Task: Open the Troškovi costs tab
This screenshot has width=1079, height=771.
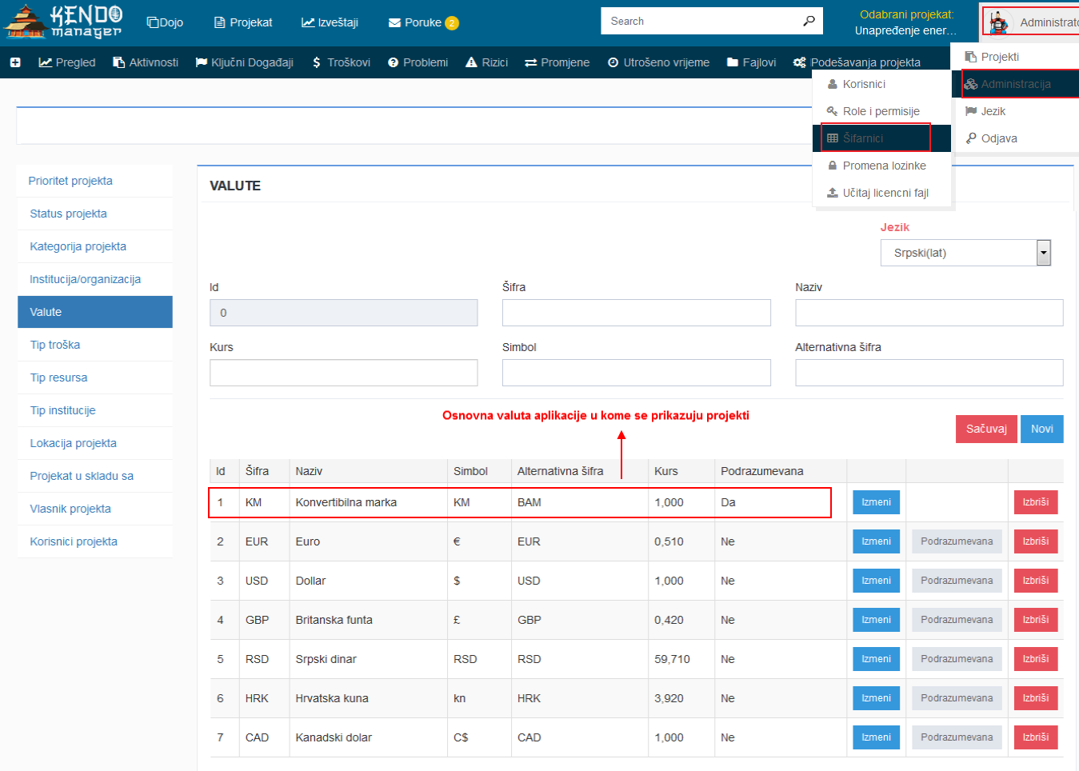Action: pyautogui.click(x=341, y=62)
